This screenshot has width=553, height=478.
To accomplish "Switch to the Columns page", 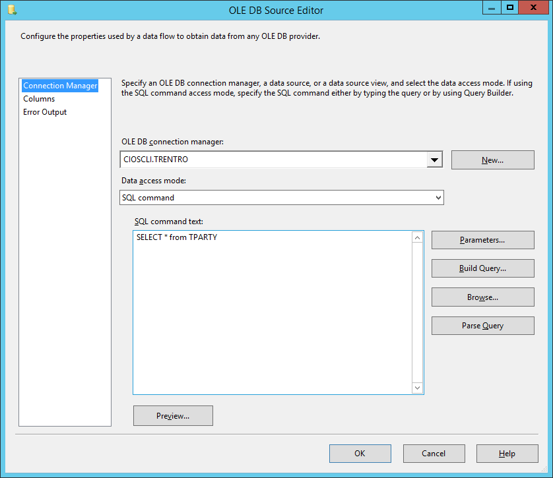I will pos(39,99).
